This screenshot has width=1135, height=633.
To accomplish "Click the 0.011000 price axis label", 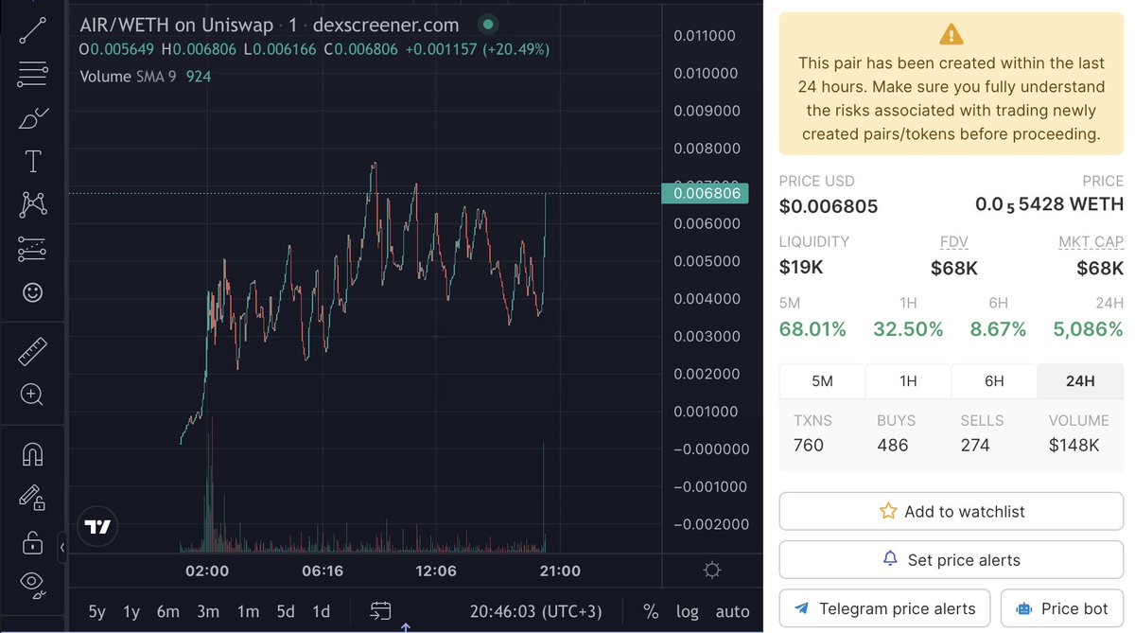I will [705, 36].
